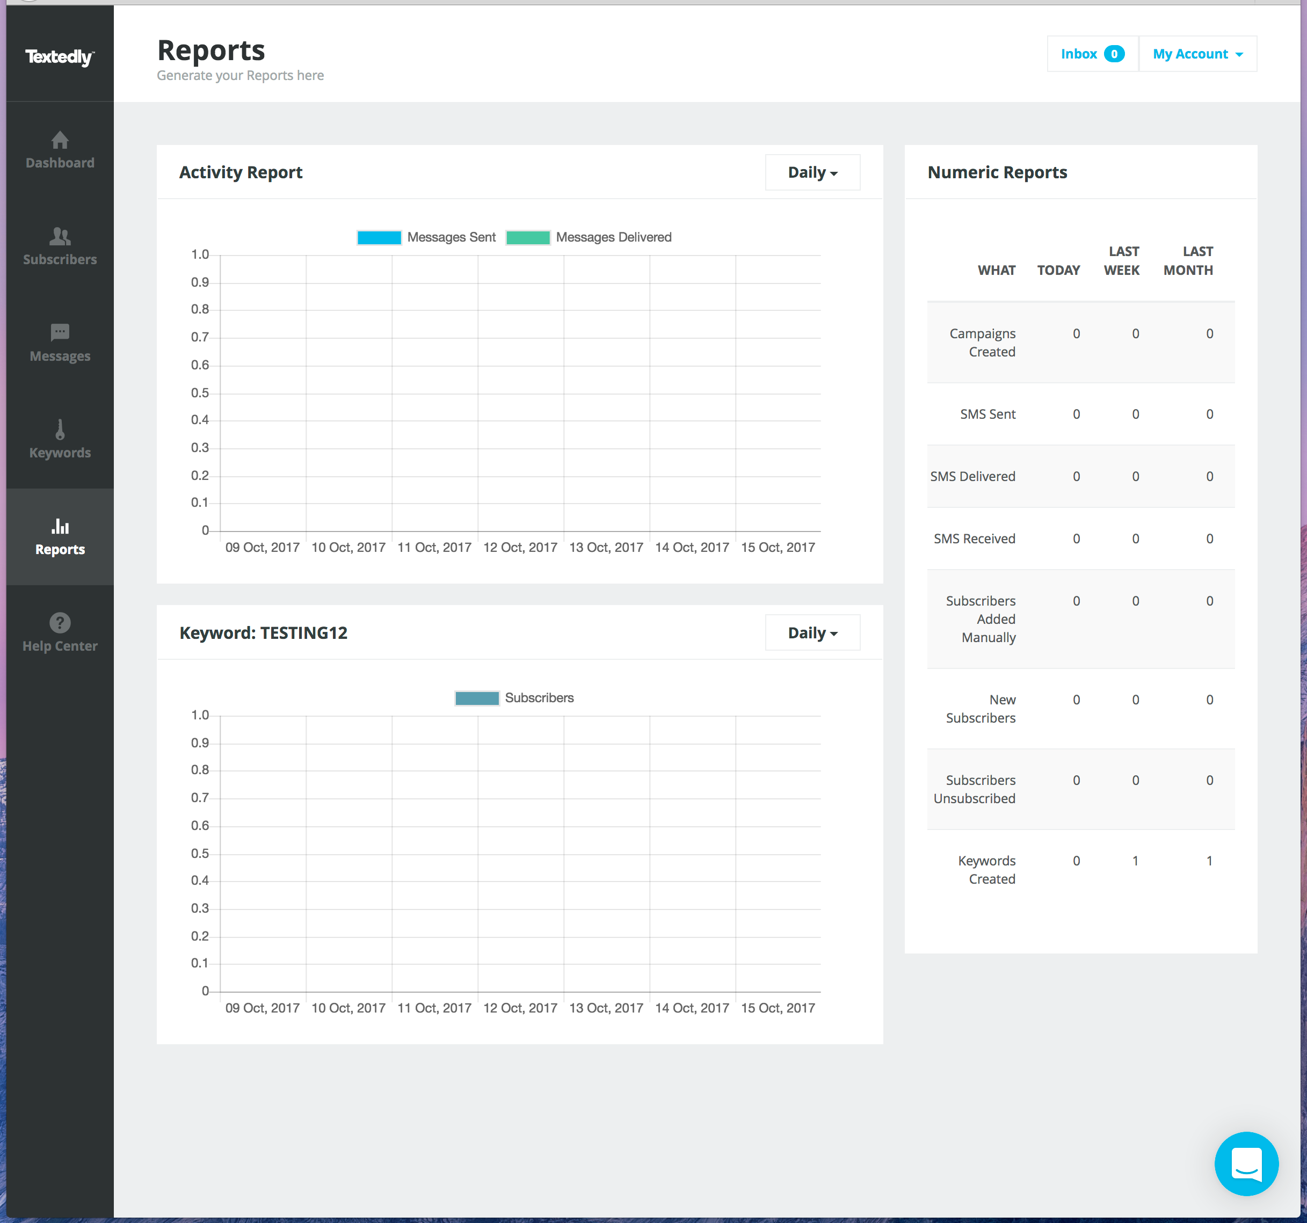The image size is (1307, 1223).
Task: Click 12 Oct, 2017 label in keyword chart
Action: (x=520, y=1008)
